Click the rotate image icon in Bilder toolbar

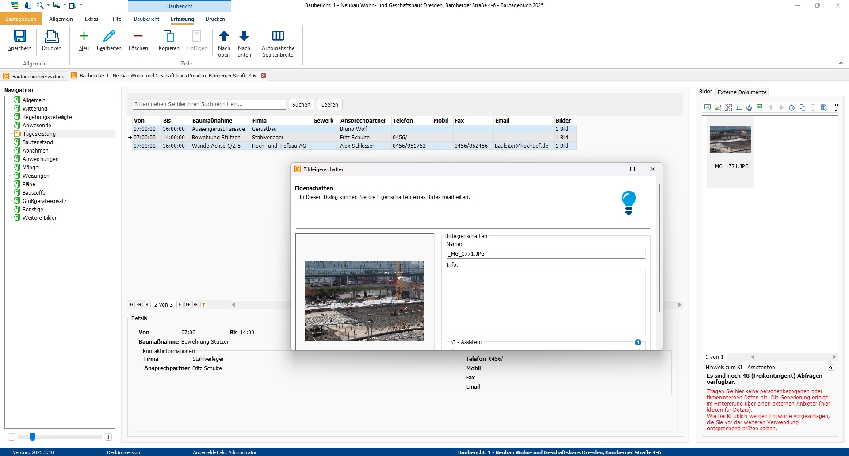[x=792, y=107]
